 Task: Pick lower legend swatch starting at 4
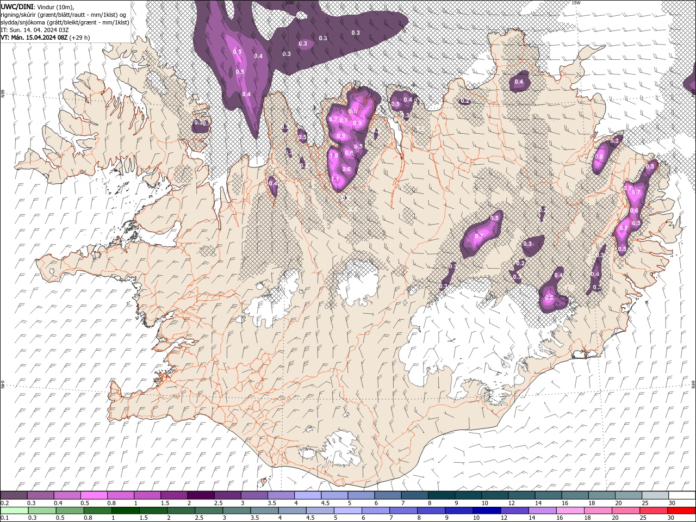click(292, 511)
